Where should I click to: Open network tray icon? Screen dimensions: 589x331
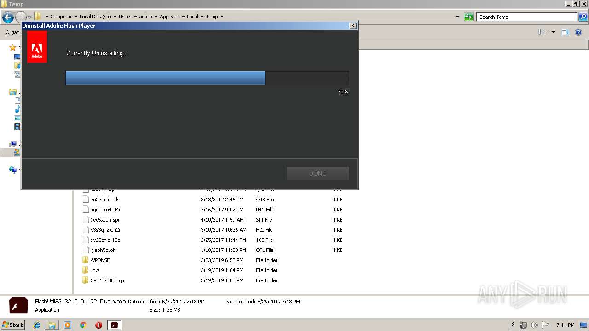[x=523, y=325]
